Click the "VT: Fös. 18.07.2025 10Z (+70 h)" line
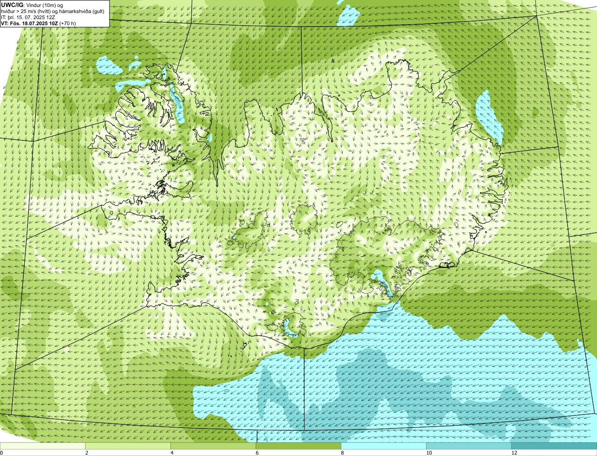Screen dimensions: 597x456 pyautogui.click(x=38, y=23)
